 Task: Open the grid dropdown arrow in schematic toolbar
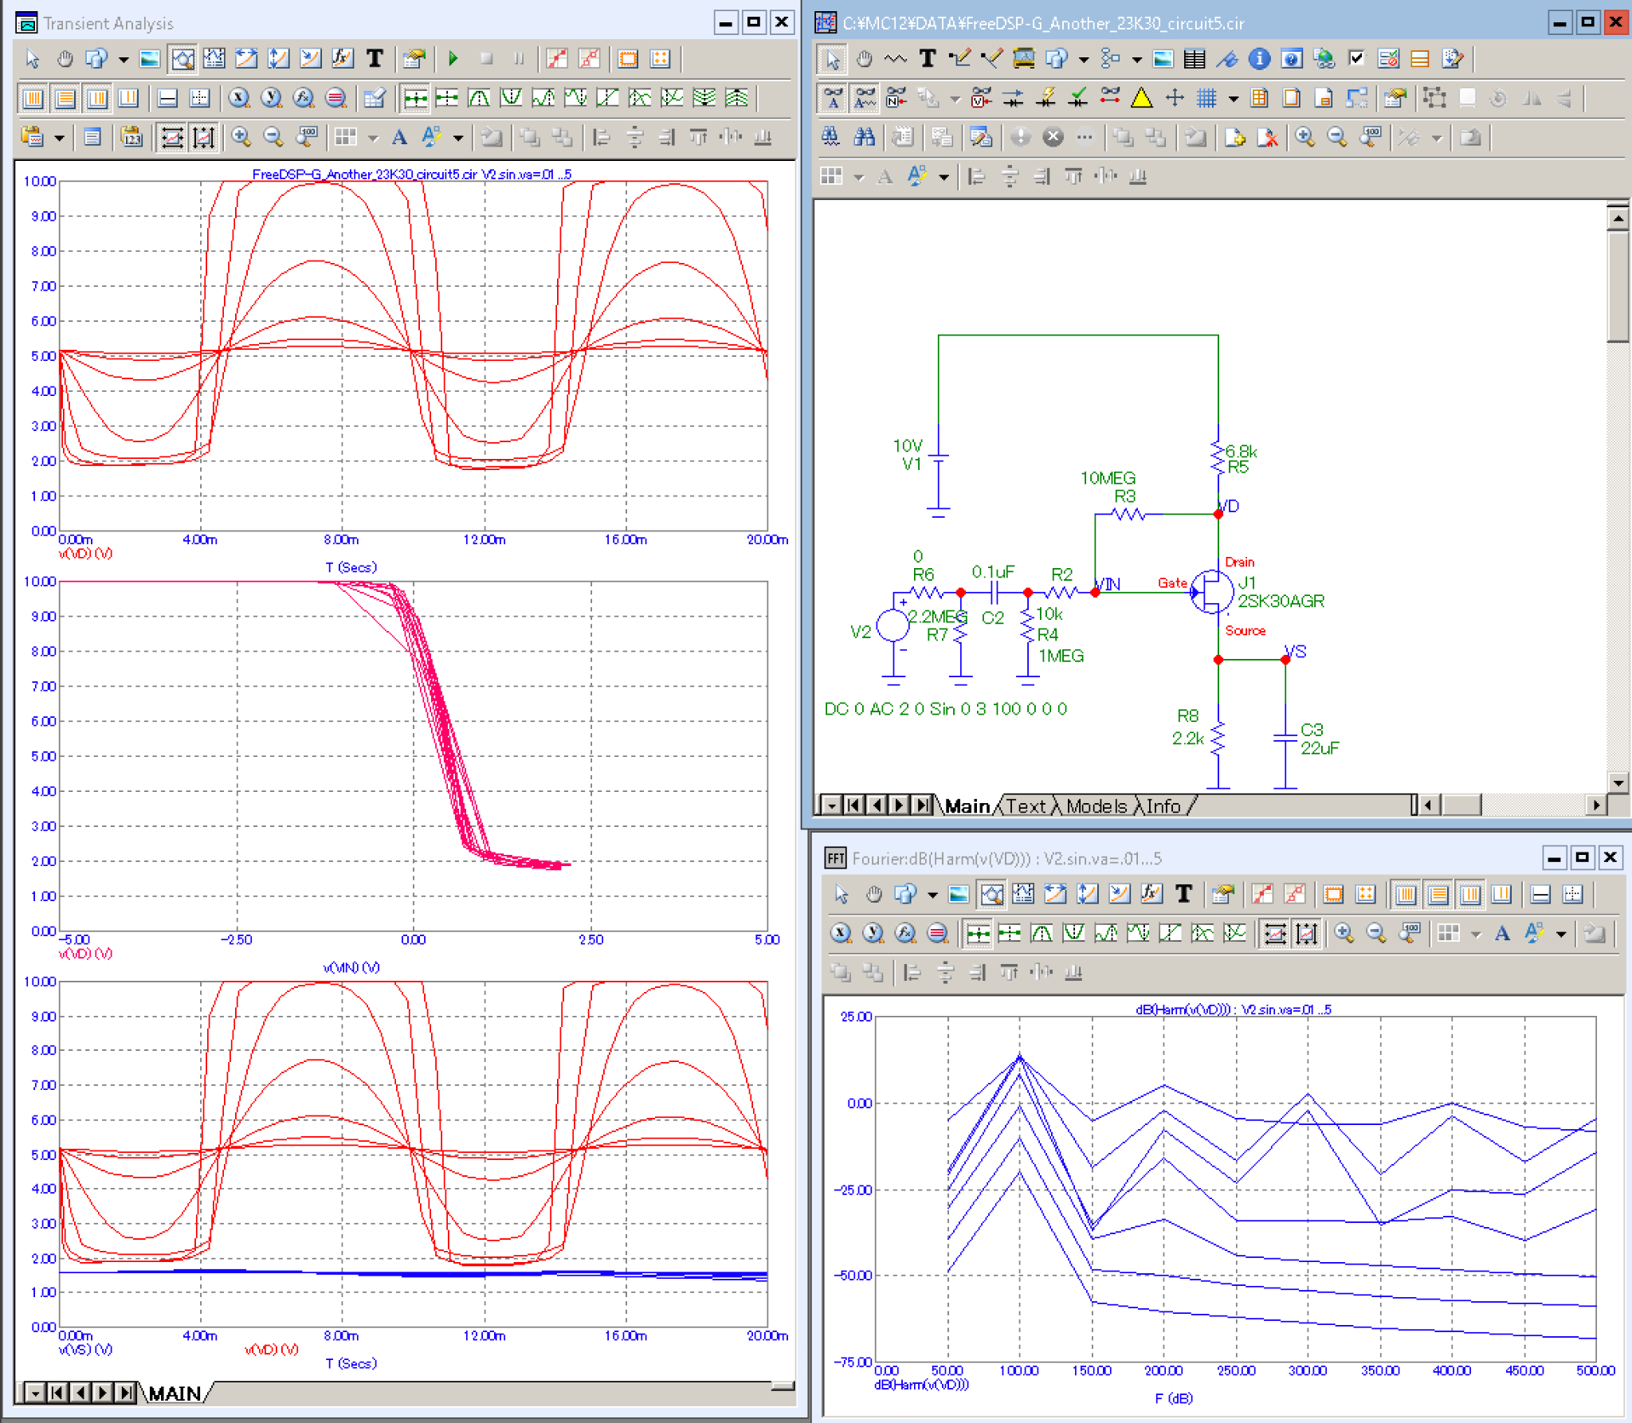coord(1234,98)
